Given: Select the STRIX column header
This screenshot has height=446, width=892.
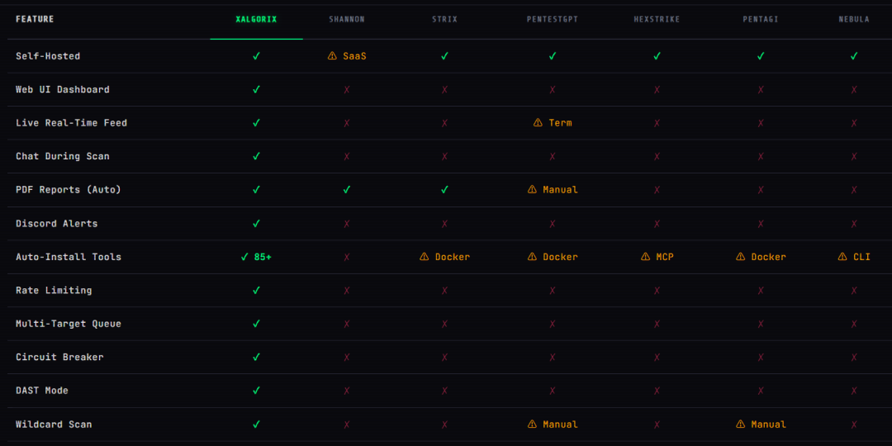Looking at the screenshot, I should click(444, 19).
